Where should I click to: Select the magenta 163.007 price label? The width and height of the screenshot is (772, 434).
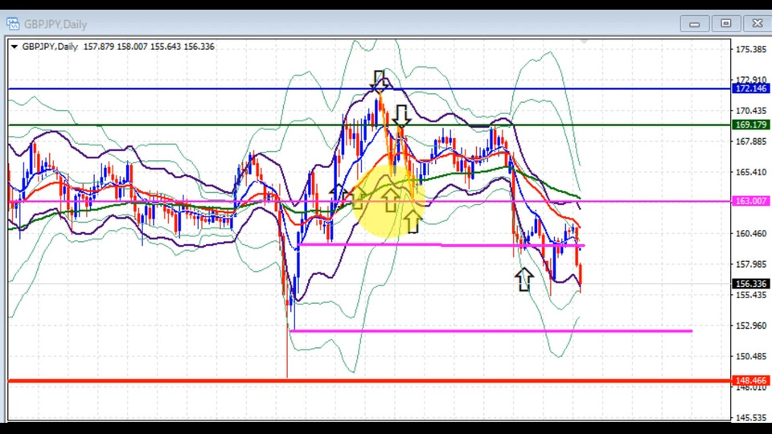pyautogui.click(x=751, y=201)
